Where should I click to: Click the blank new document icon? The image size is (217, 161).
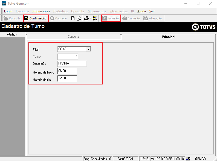click(x=73, y=18)
